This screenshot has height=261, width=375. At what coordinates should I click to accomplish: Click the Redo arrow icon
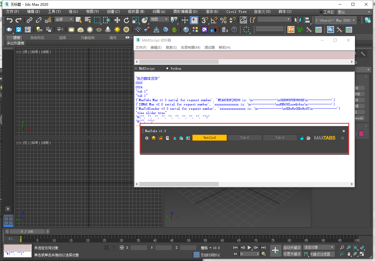tap(19, 20)
